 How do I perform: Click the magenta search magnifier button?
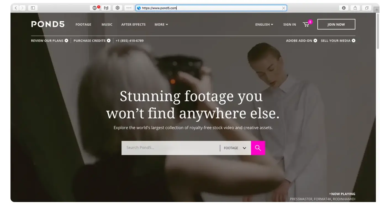(258, 148)
